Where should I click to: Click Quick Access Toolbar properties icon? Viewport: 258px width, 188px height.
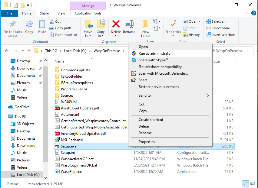(x=16, y=5)
